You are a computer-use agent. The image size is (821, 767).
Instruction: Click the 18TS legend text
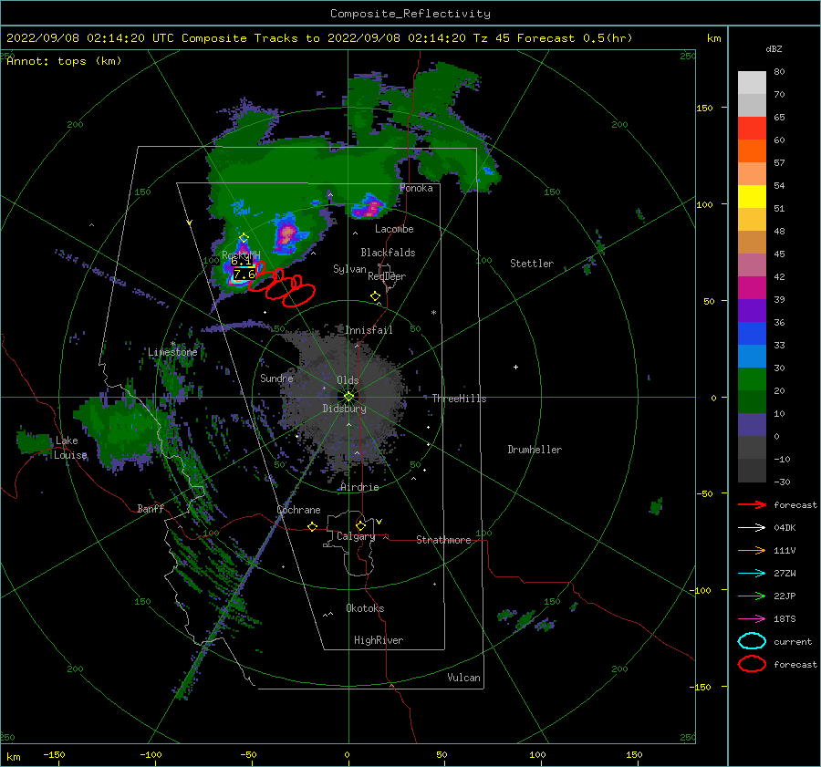pyautogui.click(x=785, y=619)
